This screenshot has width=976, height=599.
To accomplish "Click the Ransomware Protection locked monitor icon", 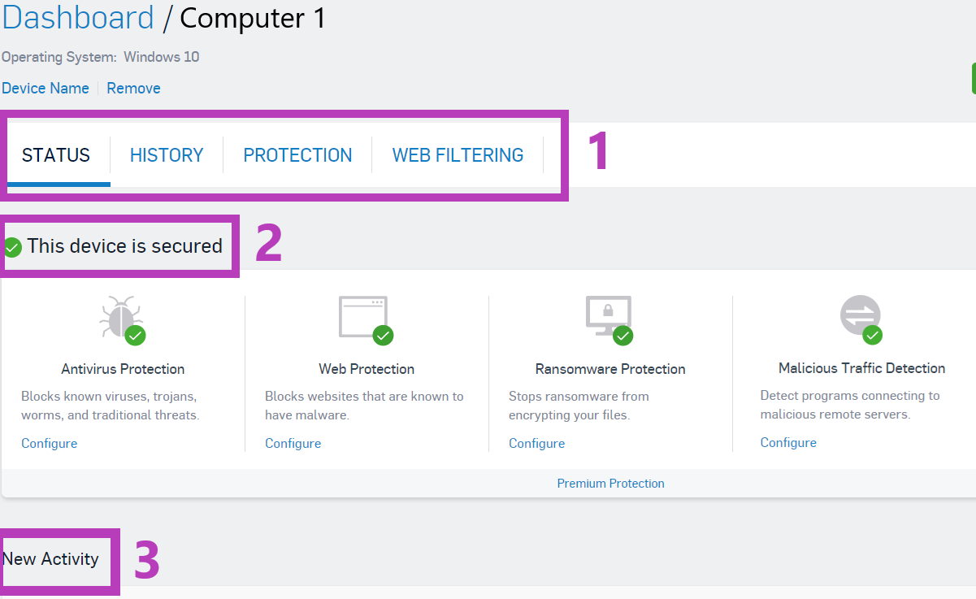I will click(608, 316).
